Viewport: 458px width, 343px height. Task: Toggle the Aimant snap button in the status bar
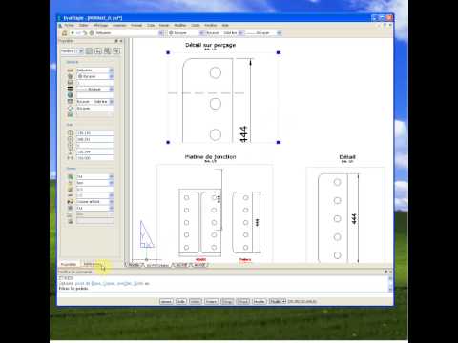click(x=166, y=301)
